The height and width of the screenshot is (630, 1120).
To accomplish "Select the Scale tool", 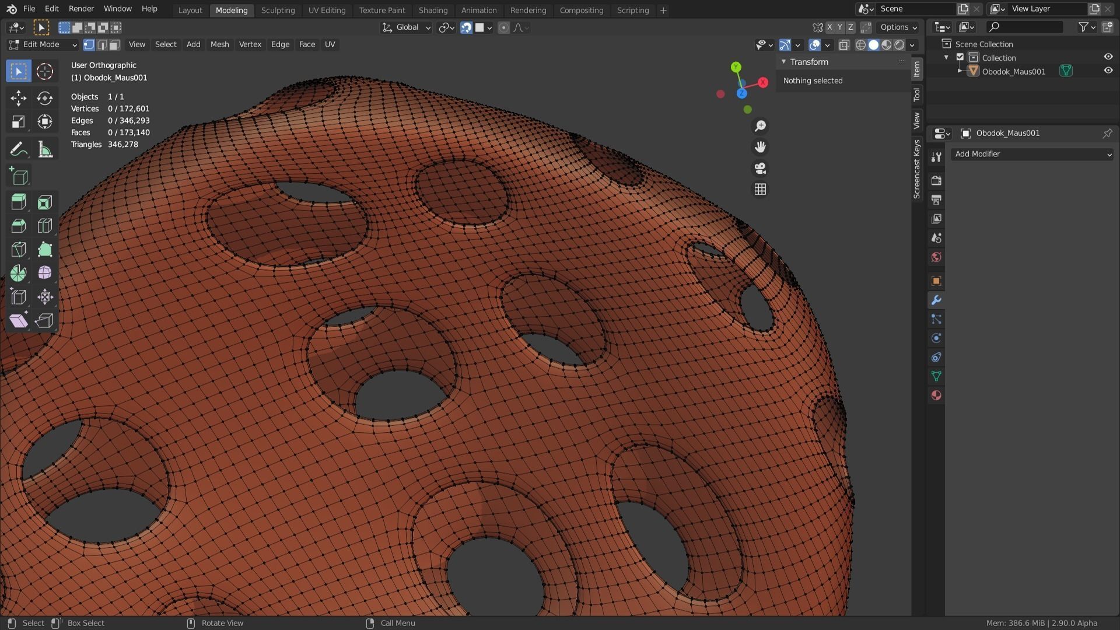I will (19, 121).
